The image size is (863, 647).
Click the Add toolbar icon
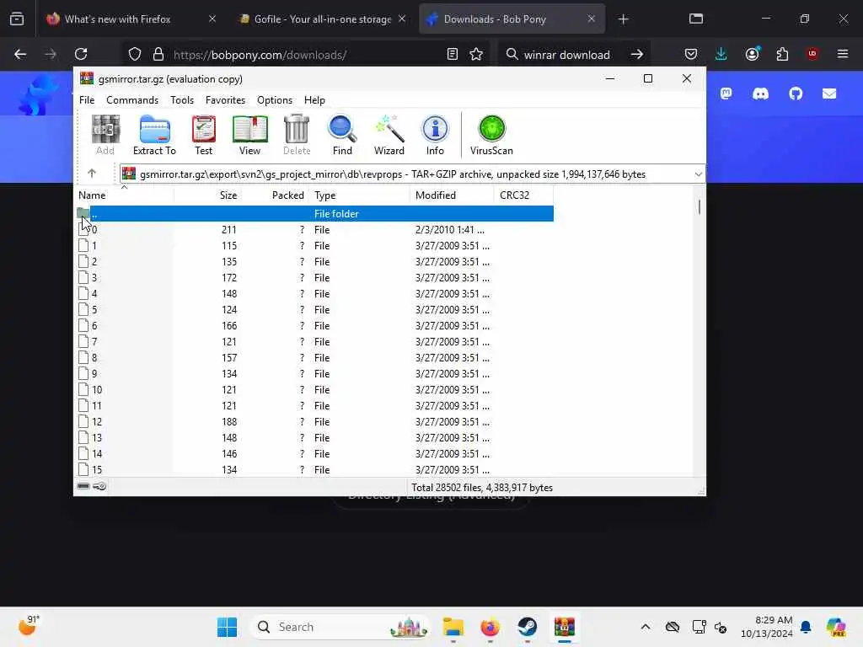coord(105,136)
